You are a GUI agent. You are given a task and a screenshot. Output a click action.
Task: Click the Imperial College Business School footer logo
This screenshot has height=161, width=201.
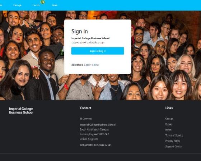(x=21, y=111)
